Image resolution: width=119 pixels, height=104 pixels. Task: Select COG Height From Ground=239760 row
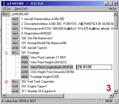pos(52,72)
